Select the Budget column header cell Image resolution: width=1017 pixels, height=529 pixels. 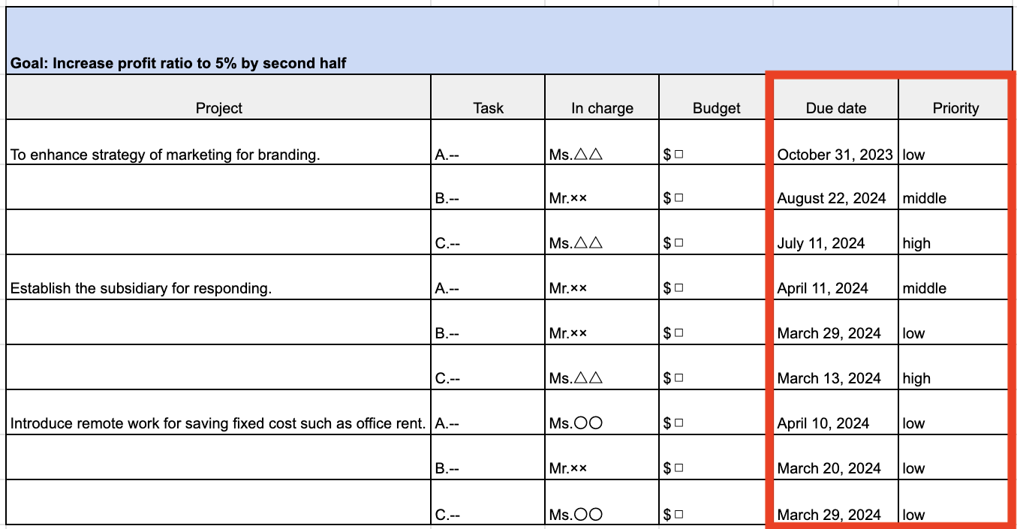[x=716, y=108]
